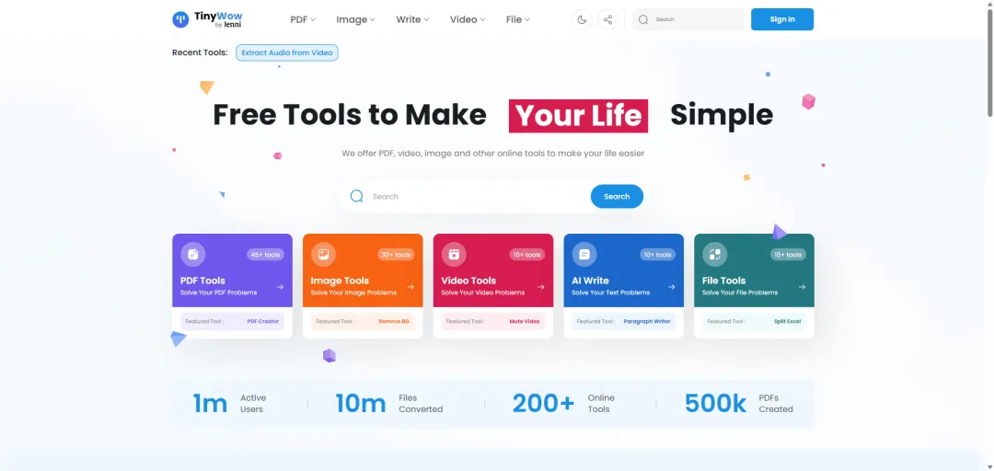Click the Recent Tools label
The width and height of the screenshot is (994, 471).
[x=200, y=52]
